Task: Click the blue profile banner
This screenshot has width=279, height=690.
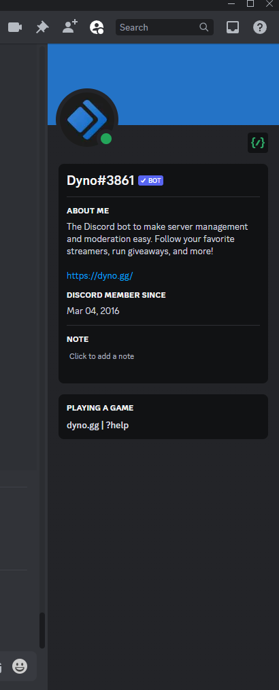Action: coord(163,84)
